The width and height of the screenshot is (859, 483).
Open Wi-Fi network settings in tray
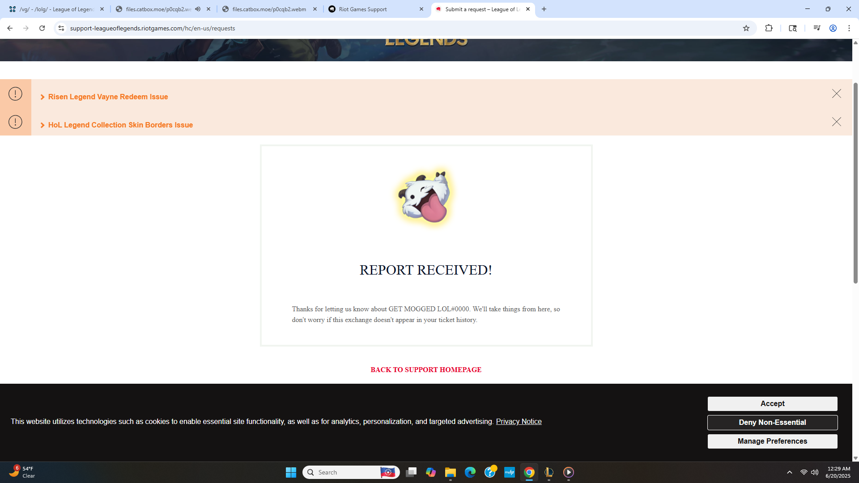[804, 472]
